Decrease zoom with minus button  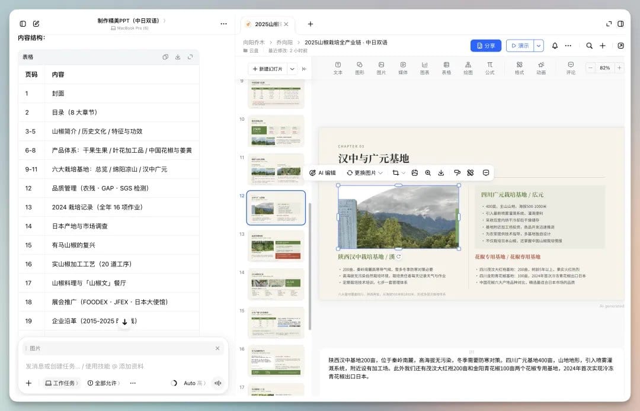[x=591, y=68]
